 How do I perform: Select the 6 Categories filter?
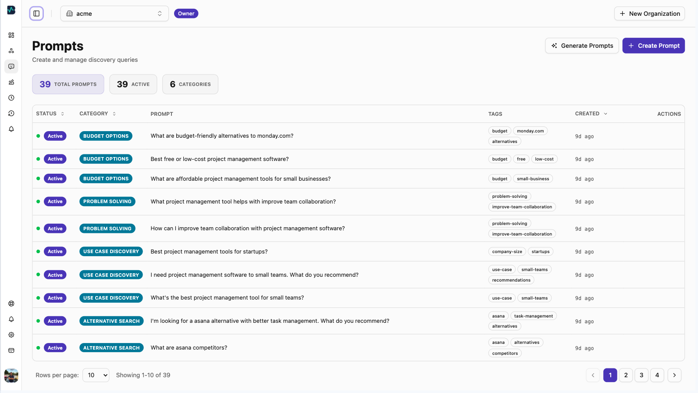pyautogui.click(x=190, y=84)
